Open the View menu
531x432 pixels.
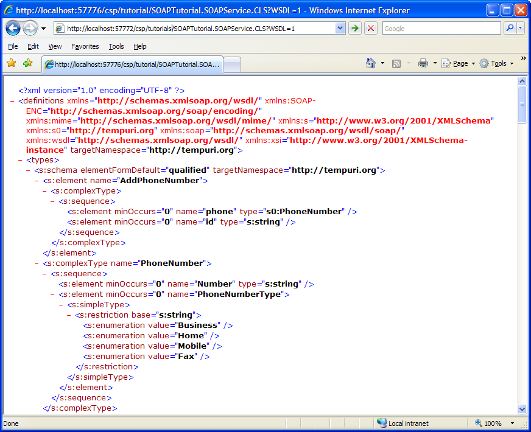coord(55,46)
